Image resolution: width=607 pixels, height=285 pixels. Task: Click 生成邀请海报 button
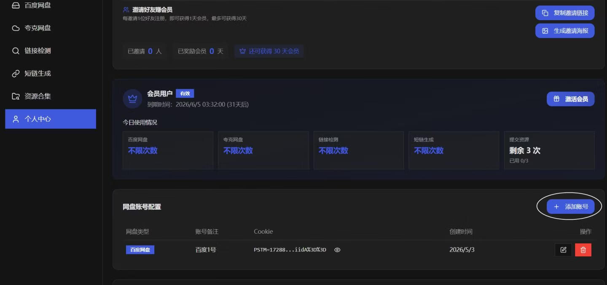click(565, 31)
